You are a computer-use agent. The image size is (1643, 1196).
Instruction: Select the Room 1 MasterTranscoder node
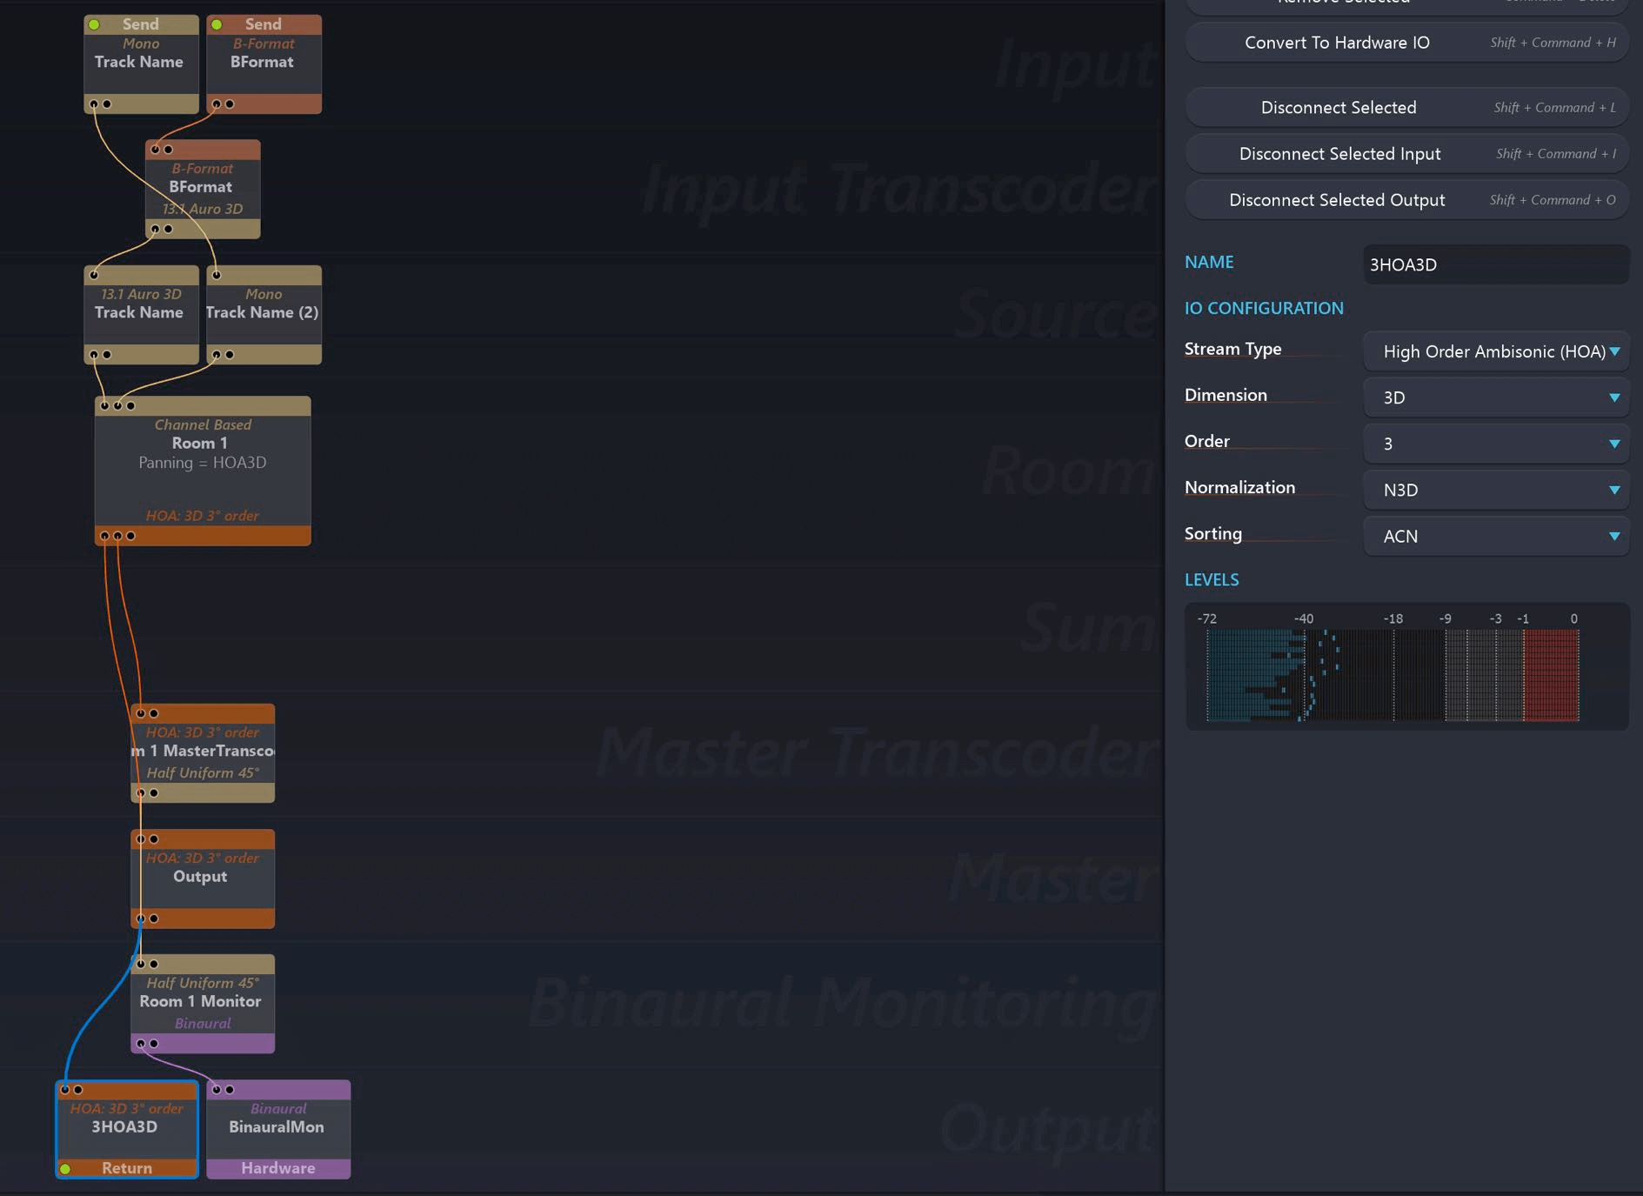point(202,752)
